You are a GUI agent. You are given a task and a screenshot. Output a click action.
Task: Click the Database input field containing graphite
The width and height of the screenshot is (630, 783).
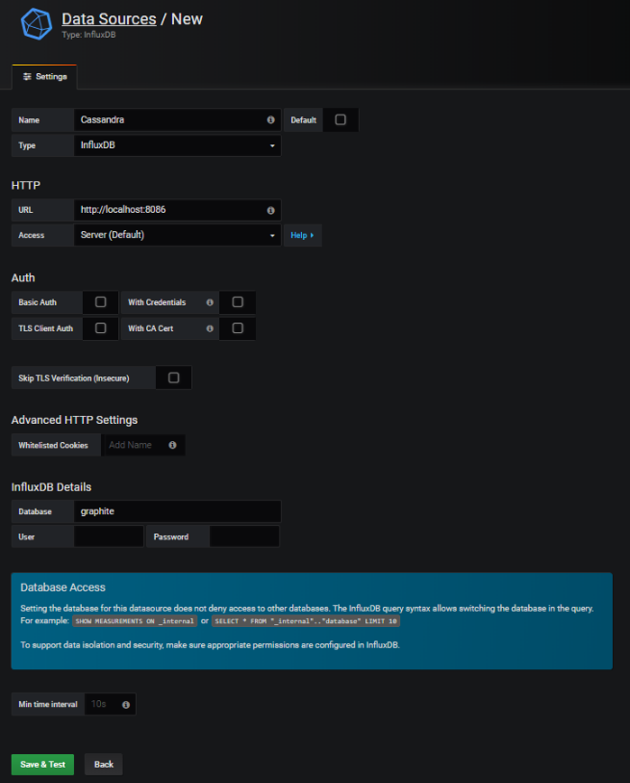(x=178, y=511)
